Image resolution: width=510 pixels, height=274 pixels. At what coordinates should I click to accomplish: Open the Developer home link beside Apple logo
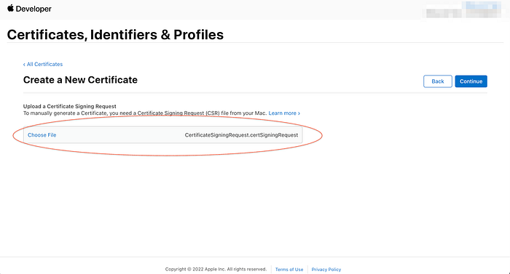[34, 9]
